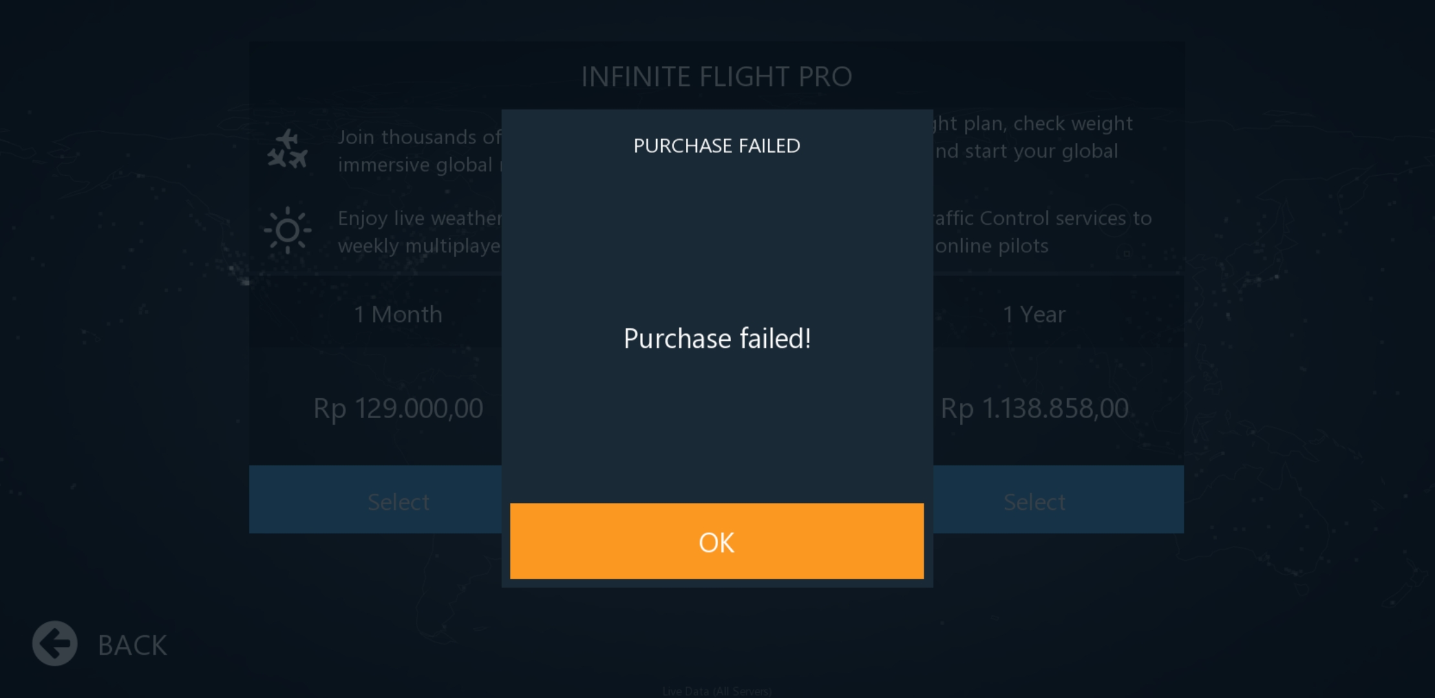Screen dimensions: 1435x698
Task: Click the "online pilots" text
Action: pyautogui.click(x=992, y=246)
